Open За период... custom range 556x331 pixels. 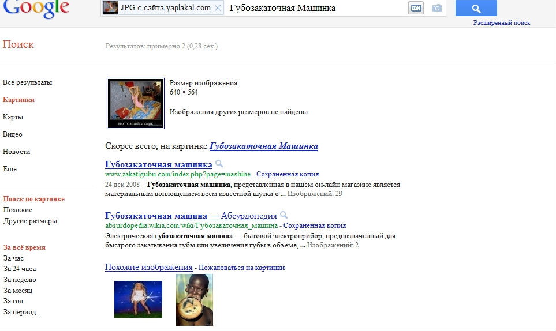click(x=22, y=312)
